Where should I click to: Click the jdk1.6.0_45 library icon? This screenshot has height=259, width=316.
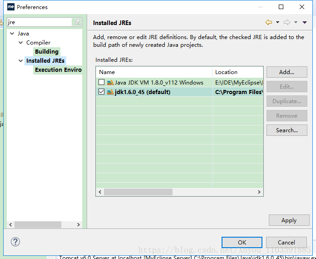pos(110,92)
